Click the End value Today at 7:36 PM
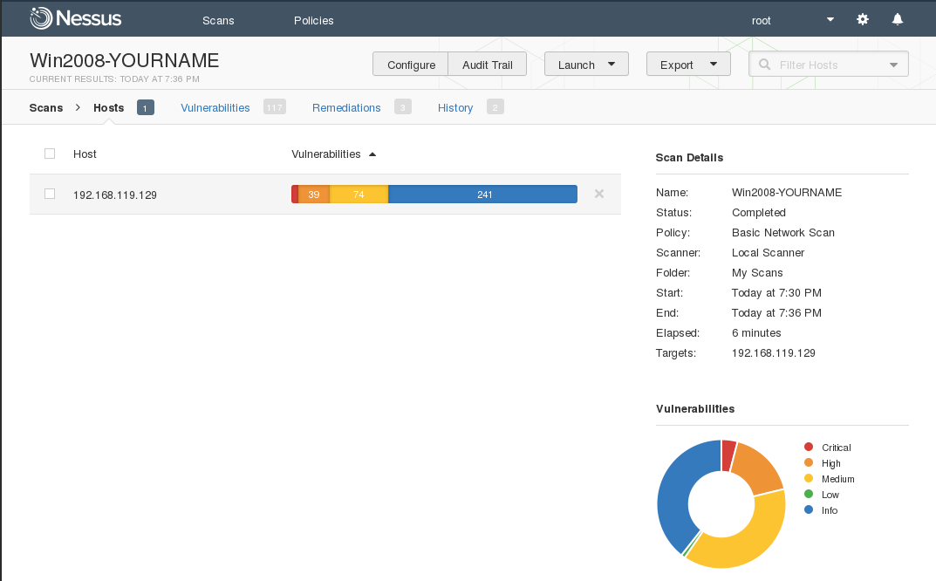The image size is (936, 581). pyautogui.click(x=776, y=313)
